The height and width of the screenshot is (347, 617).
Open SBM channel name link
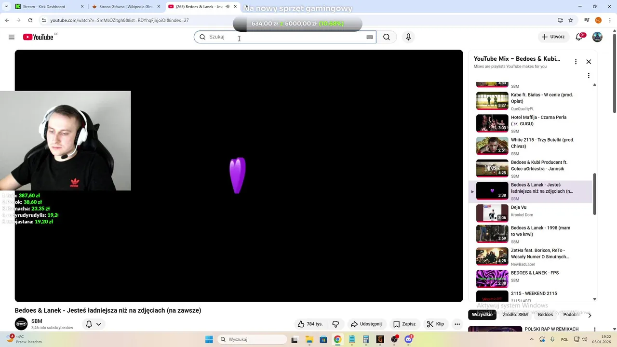[37, 321]
